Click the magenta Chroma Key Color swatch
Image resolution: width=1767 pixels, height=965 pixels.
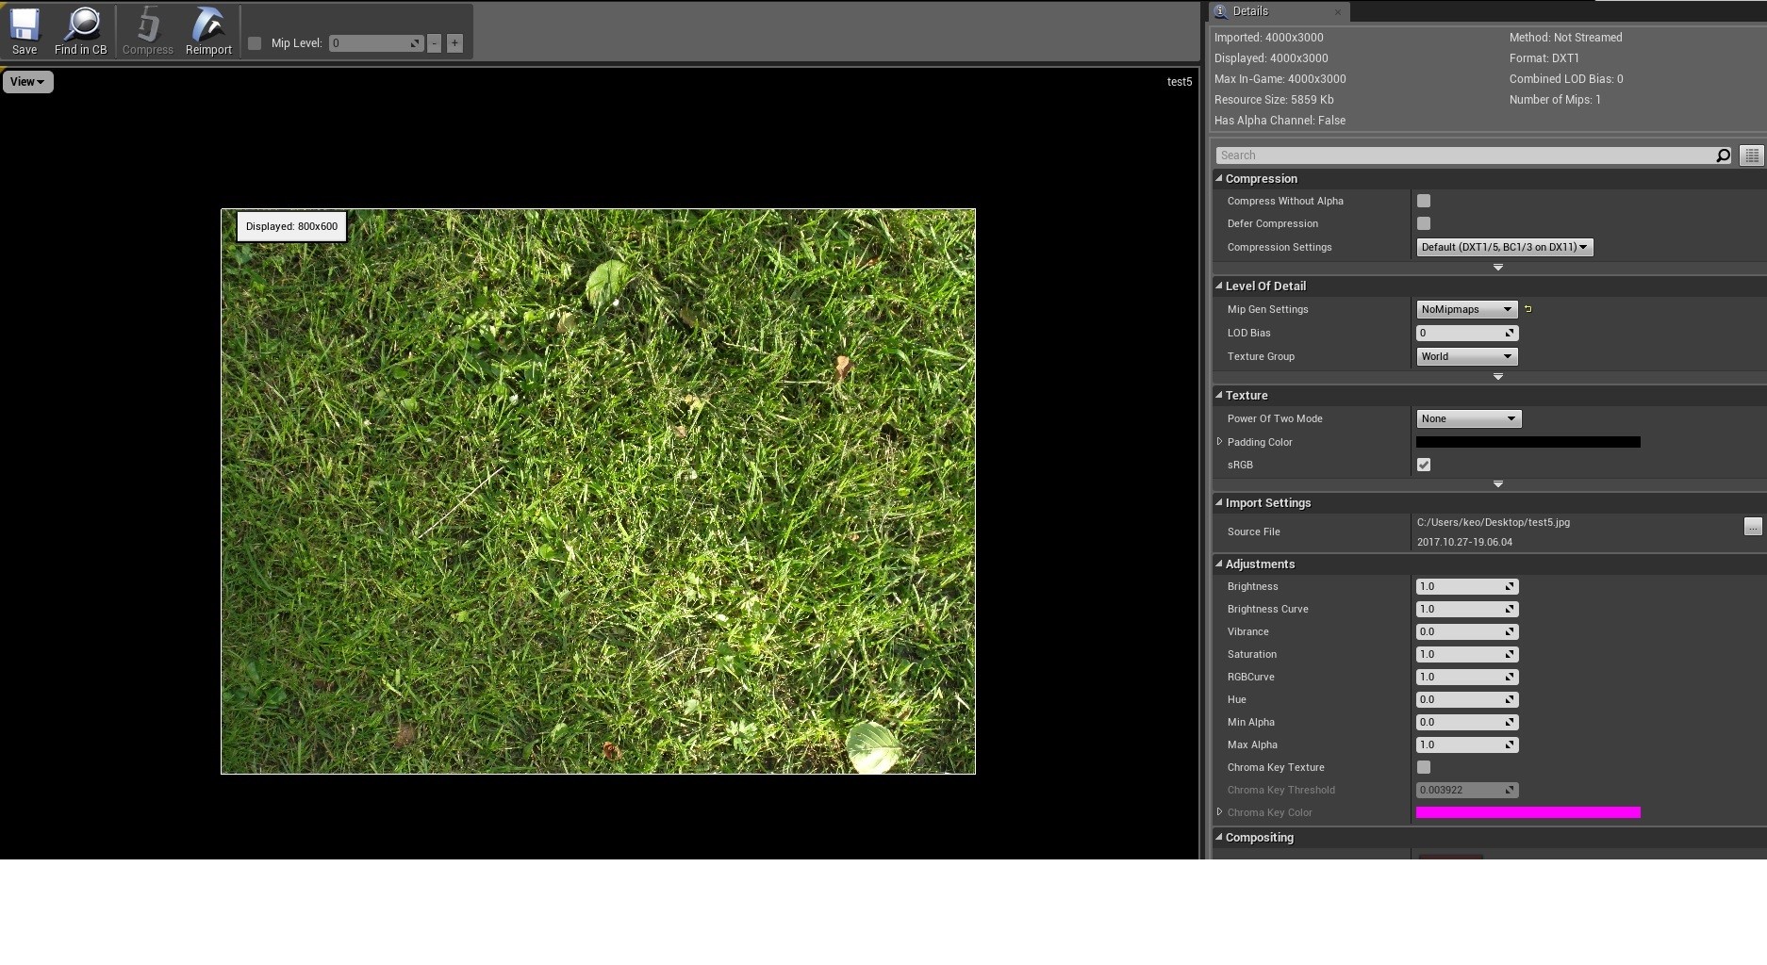tap(1528, 812)
